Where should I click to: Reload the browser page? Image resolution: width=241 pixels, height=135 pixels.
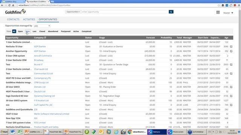pos(9,5)
